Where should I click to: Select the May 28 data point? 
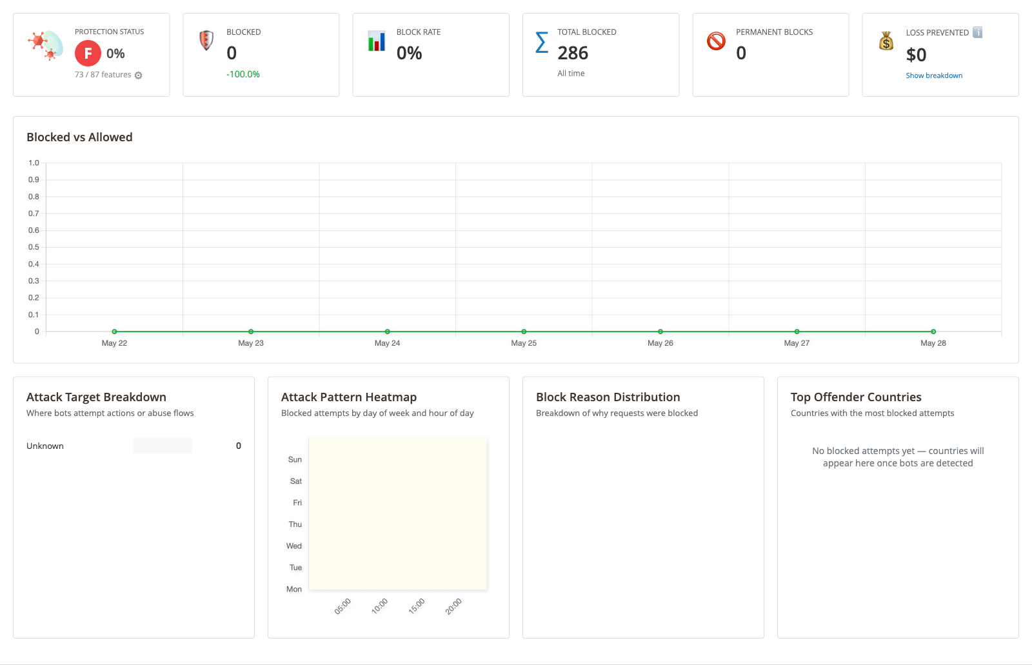pyautogui.click(x=933, y=332)
